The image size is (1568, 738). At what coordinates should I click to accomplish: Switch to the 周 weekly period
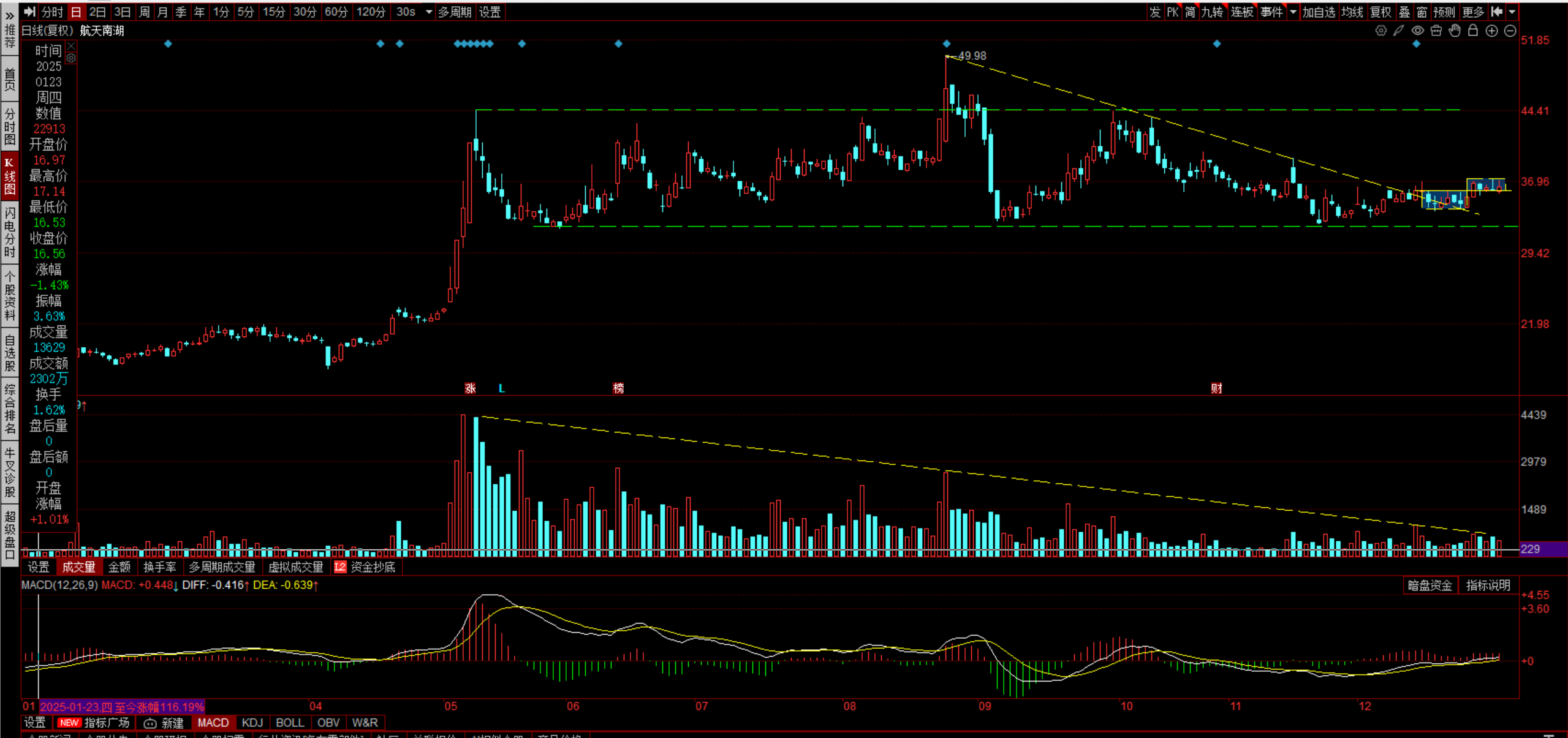click(145, 12)
